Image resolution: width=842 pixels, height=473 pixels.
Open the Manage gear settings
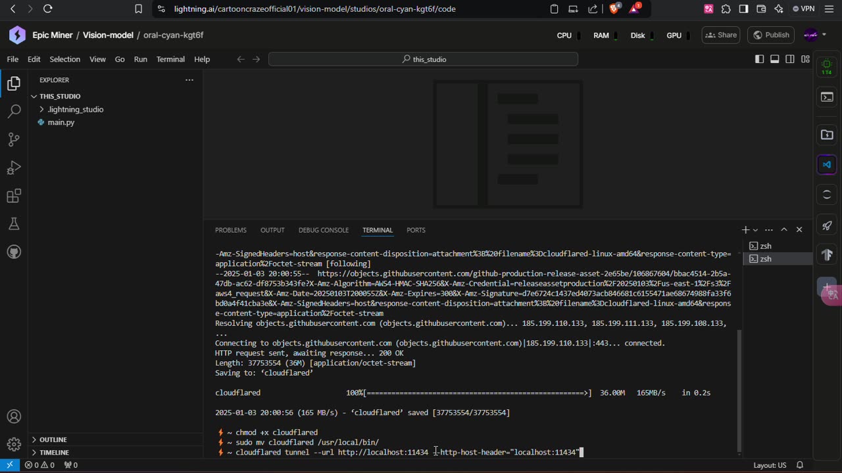[x=14, y=445]
